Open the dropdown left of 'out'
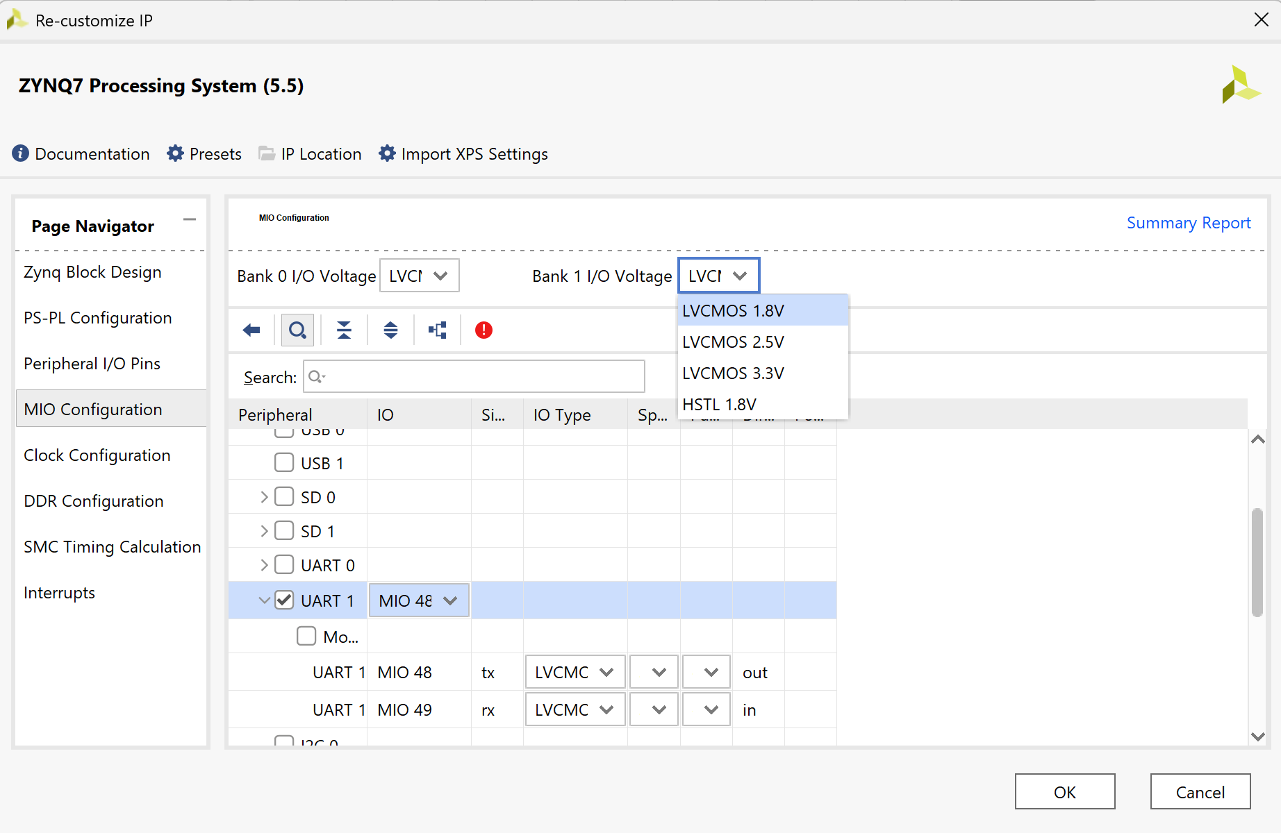Viewport: 1281px width, 833px height. (x=706, y=673)
